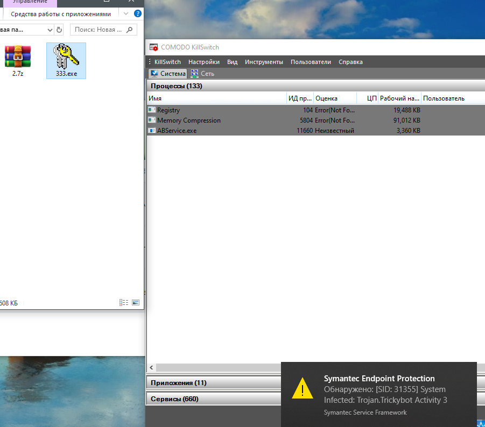Viewport: 485px width, 427px height.
Task: Sort processes by the ЦП column
Action: click(368, 98)
